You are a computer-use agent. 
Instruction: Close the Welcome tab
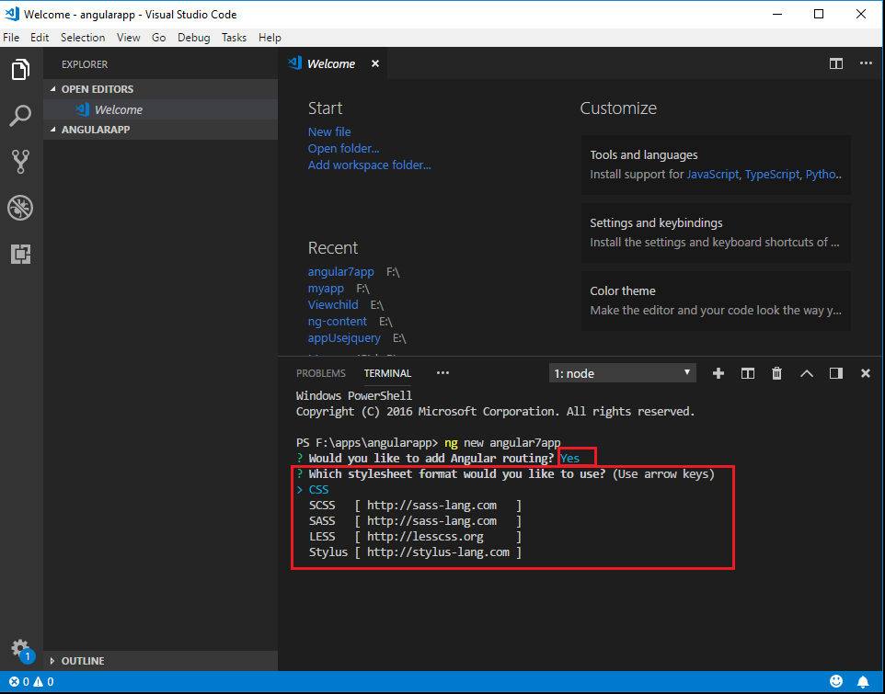[x=374, y=63]
